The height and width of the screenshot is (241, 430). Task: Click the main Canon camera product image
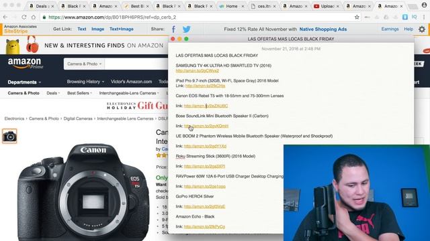coord(83,193)
